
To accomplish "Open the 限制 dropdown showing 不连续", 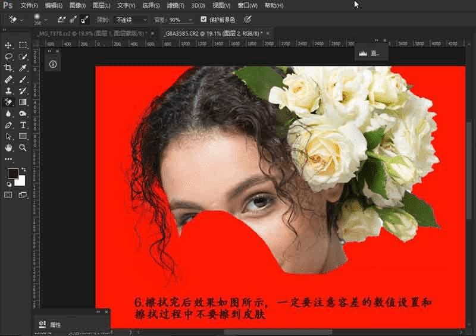I will coord(131,20).
